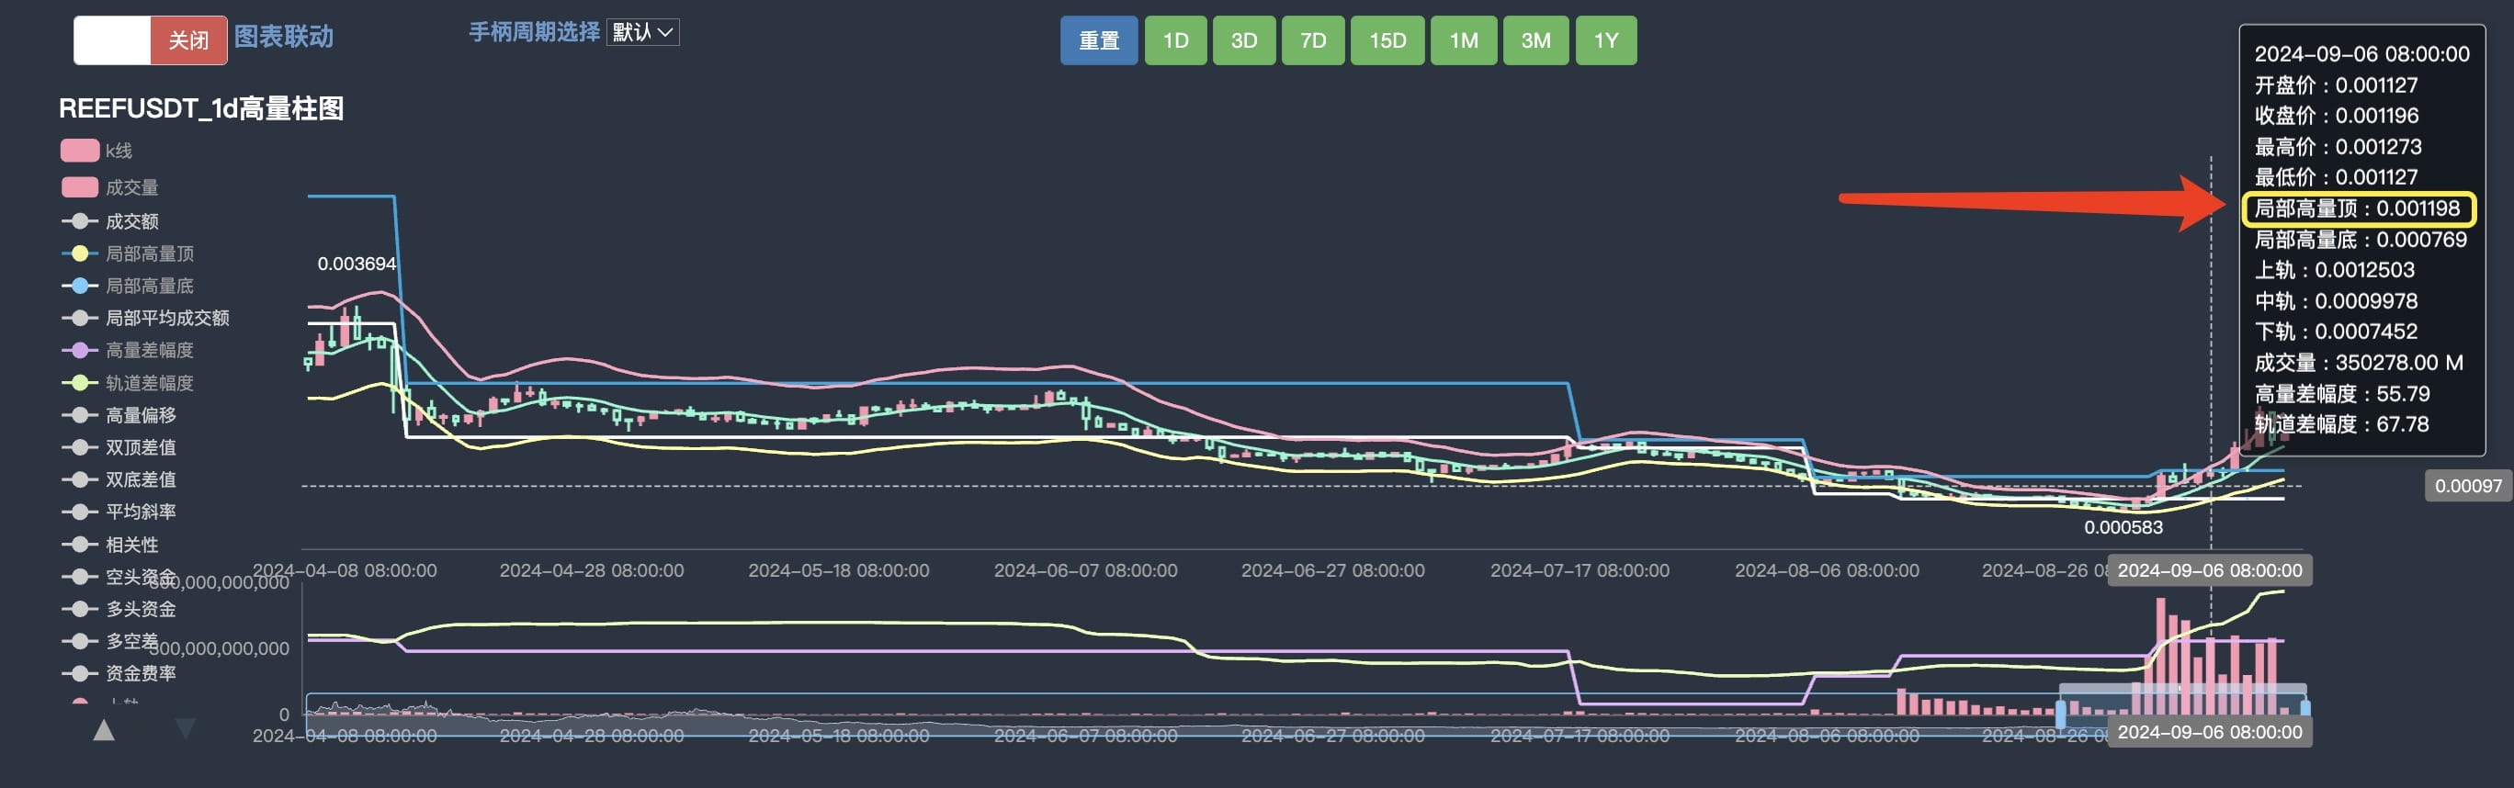Open the 手柄周期选择 dropdown

point(642,32)
